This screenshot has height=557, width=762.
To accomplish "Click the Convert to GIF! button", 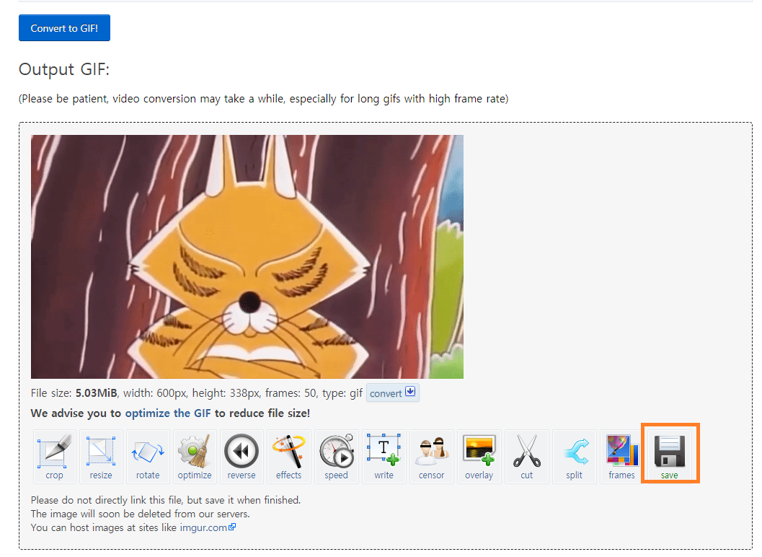I will pyautogui.click(x=64, y=27).
